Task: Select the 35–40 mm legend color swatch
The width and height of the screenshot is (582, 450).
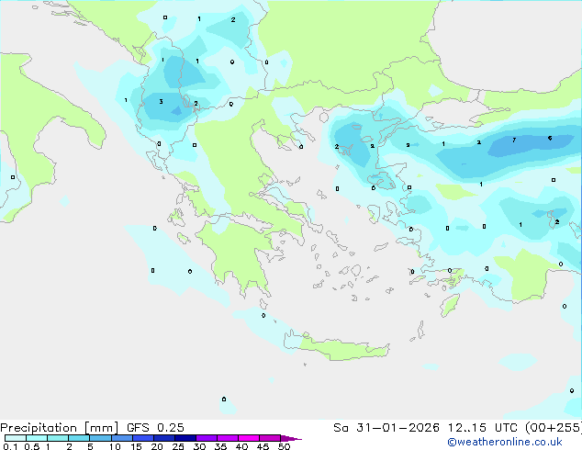Action: (x=228, y=438)
